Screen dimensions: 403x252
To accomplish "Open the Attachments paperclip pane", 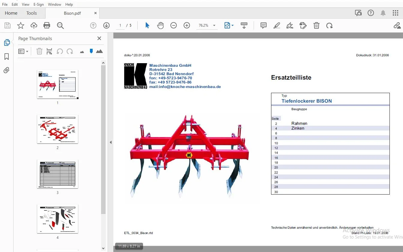I will pyautogui.click(x=7, y=70).
